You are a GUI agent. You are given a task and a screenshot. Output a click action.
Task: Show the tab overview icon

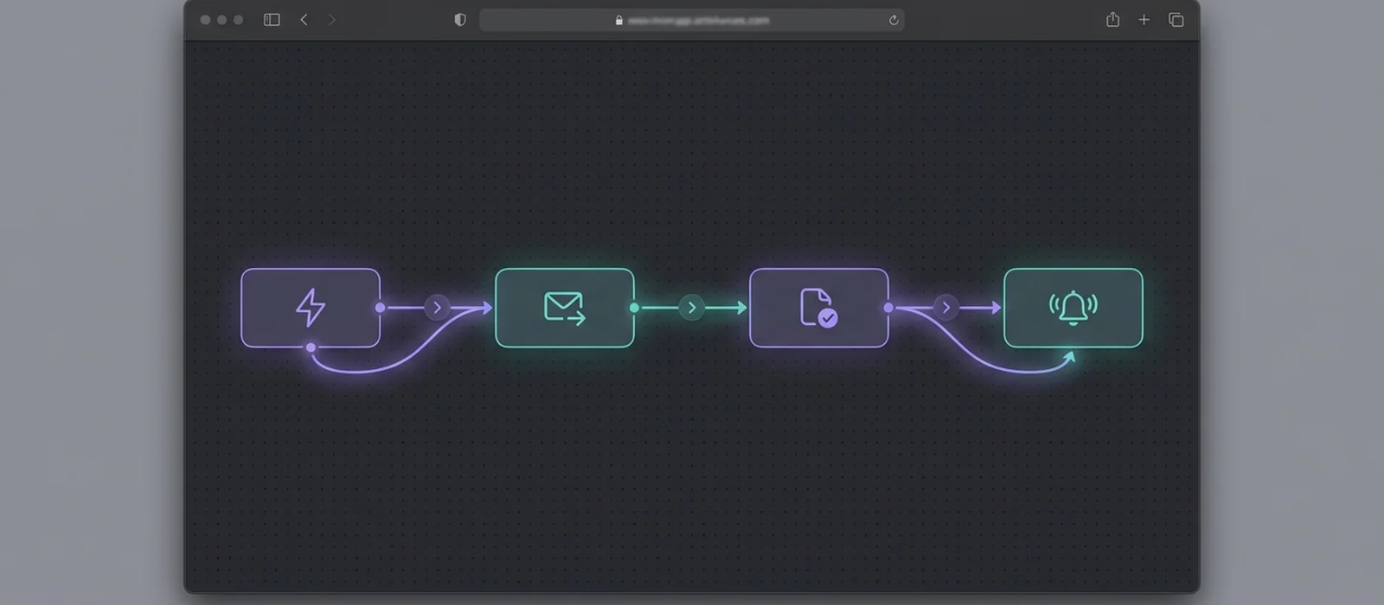[x=1176, y=20]
